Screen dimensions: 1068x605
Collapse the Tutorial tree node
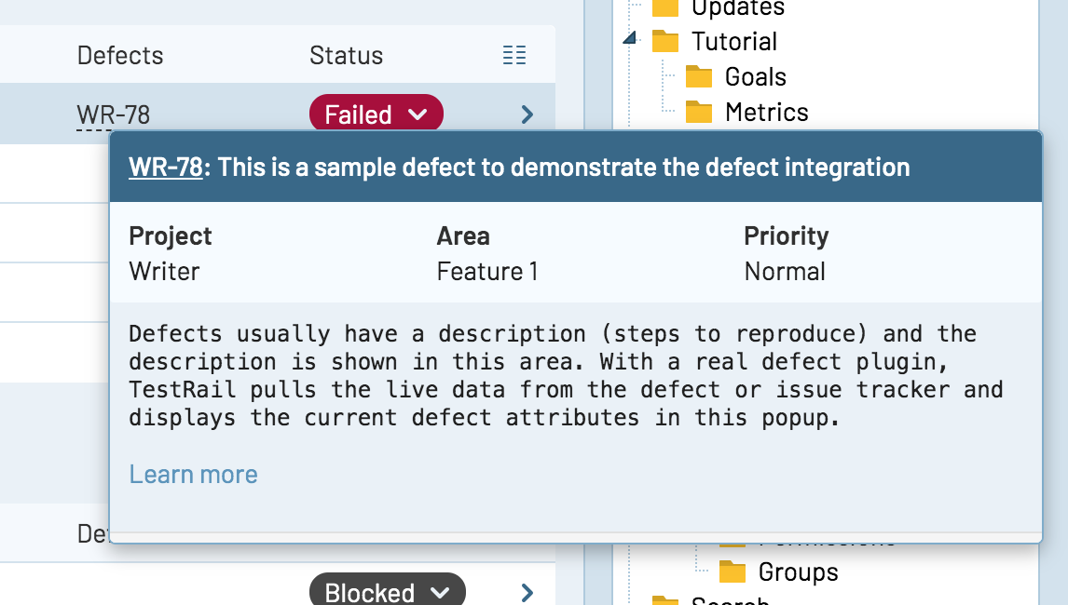pyautogui.click(x=631, y=39)
